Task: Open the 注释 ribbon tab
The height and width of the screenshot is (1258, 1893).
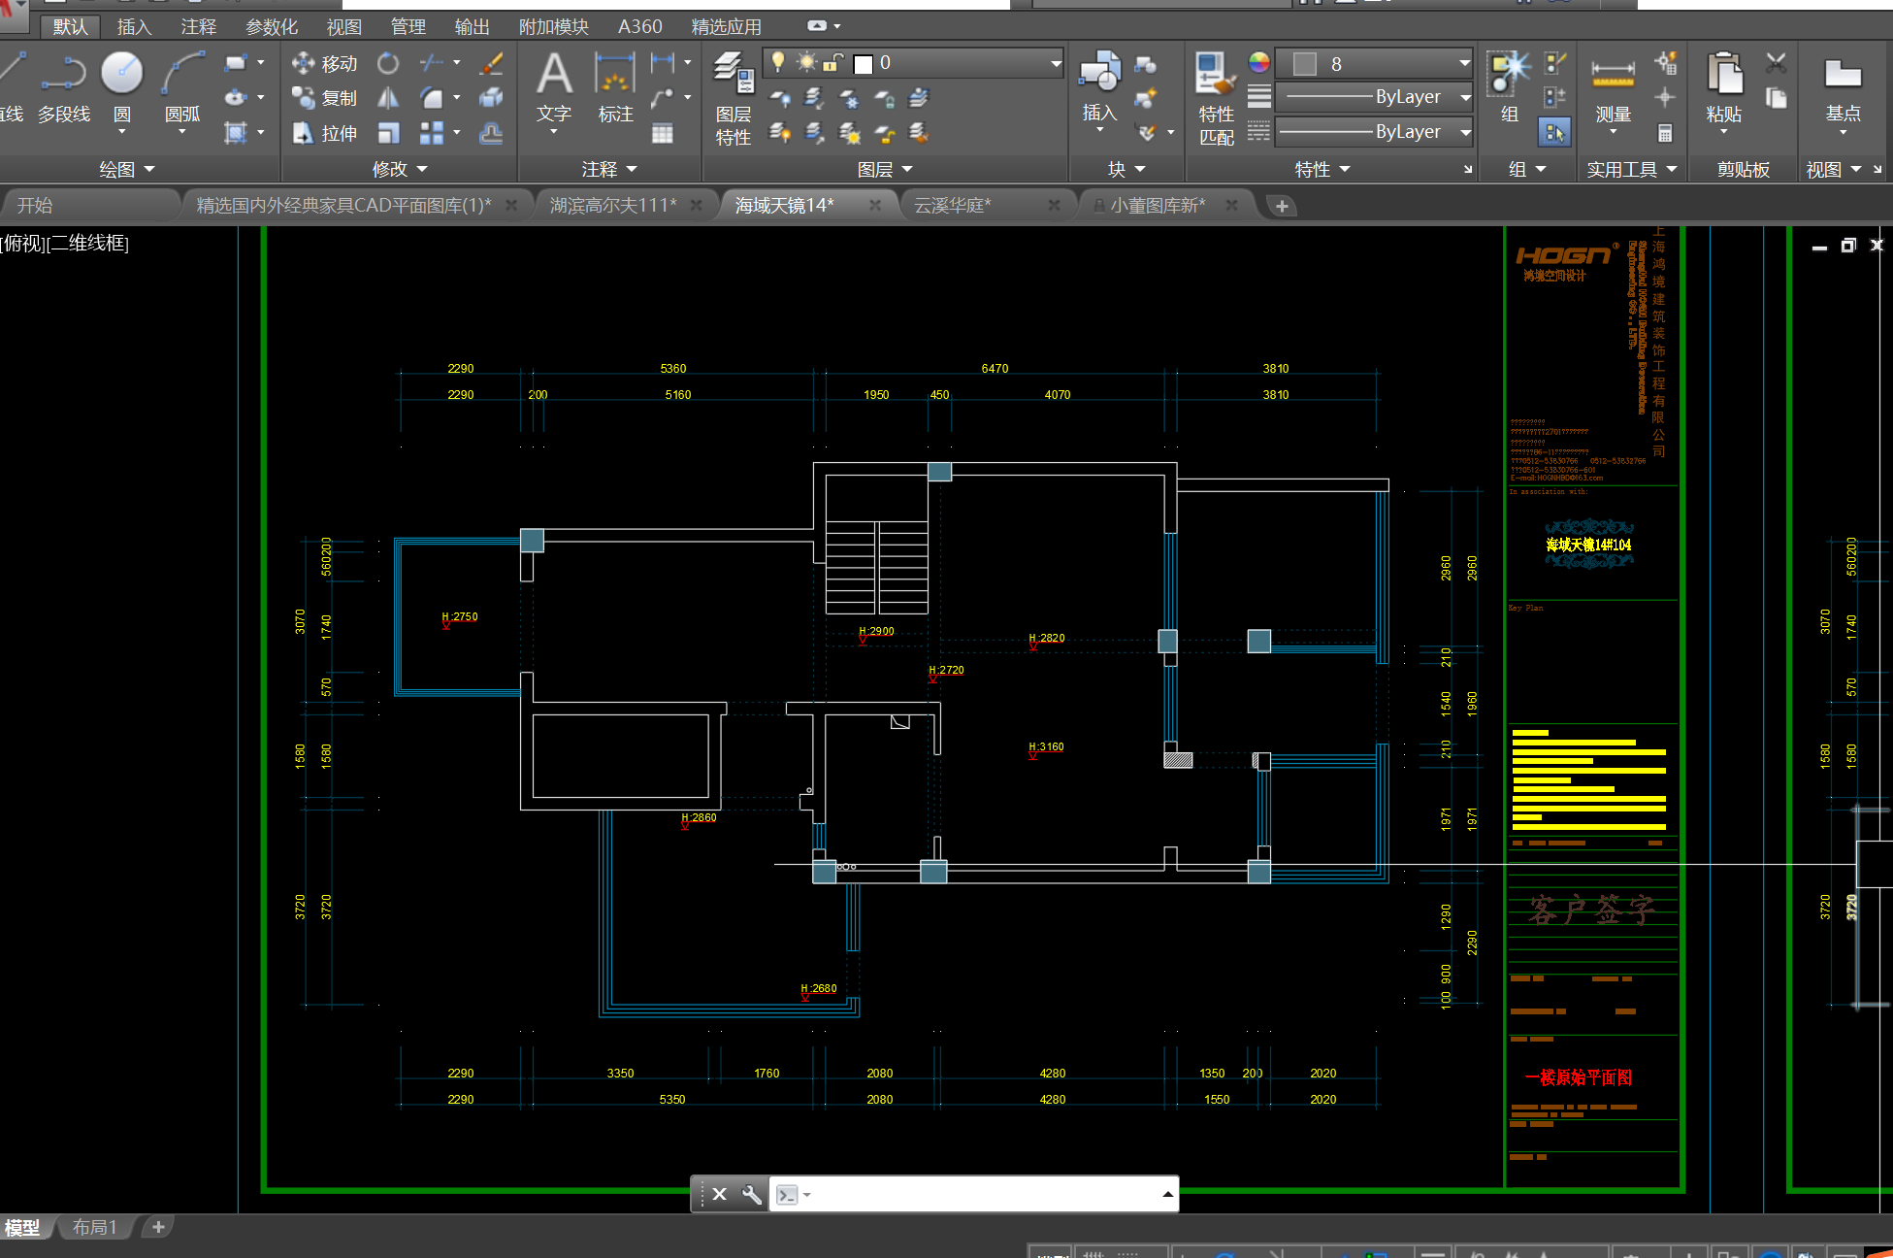Action: tap(198, 27)
